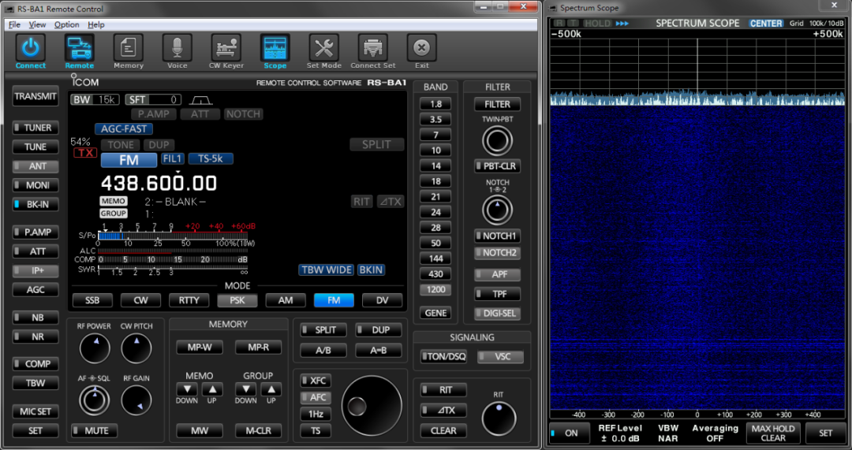Toggle the SPLIT switch in lower panel
This screenshot has height=450, width=852.
pos(323,330)
